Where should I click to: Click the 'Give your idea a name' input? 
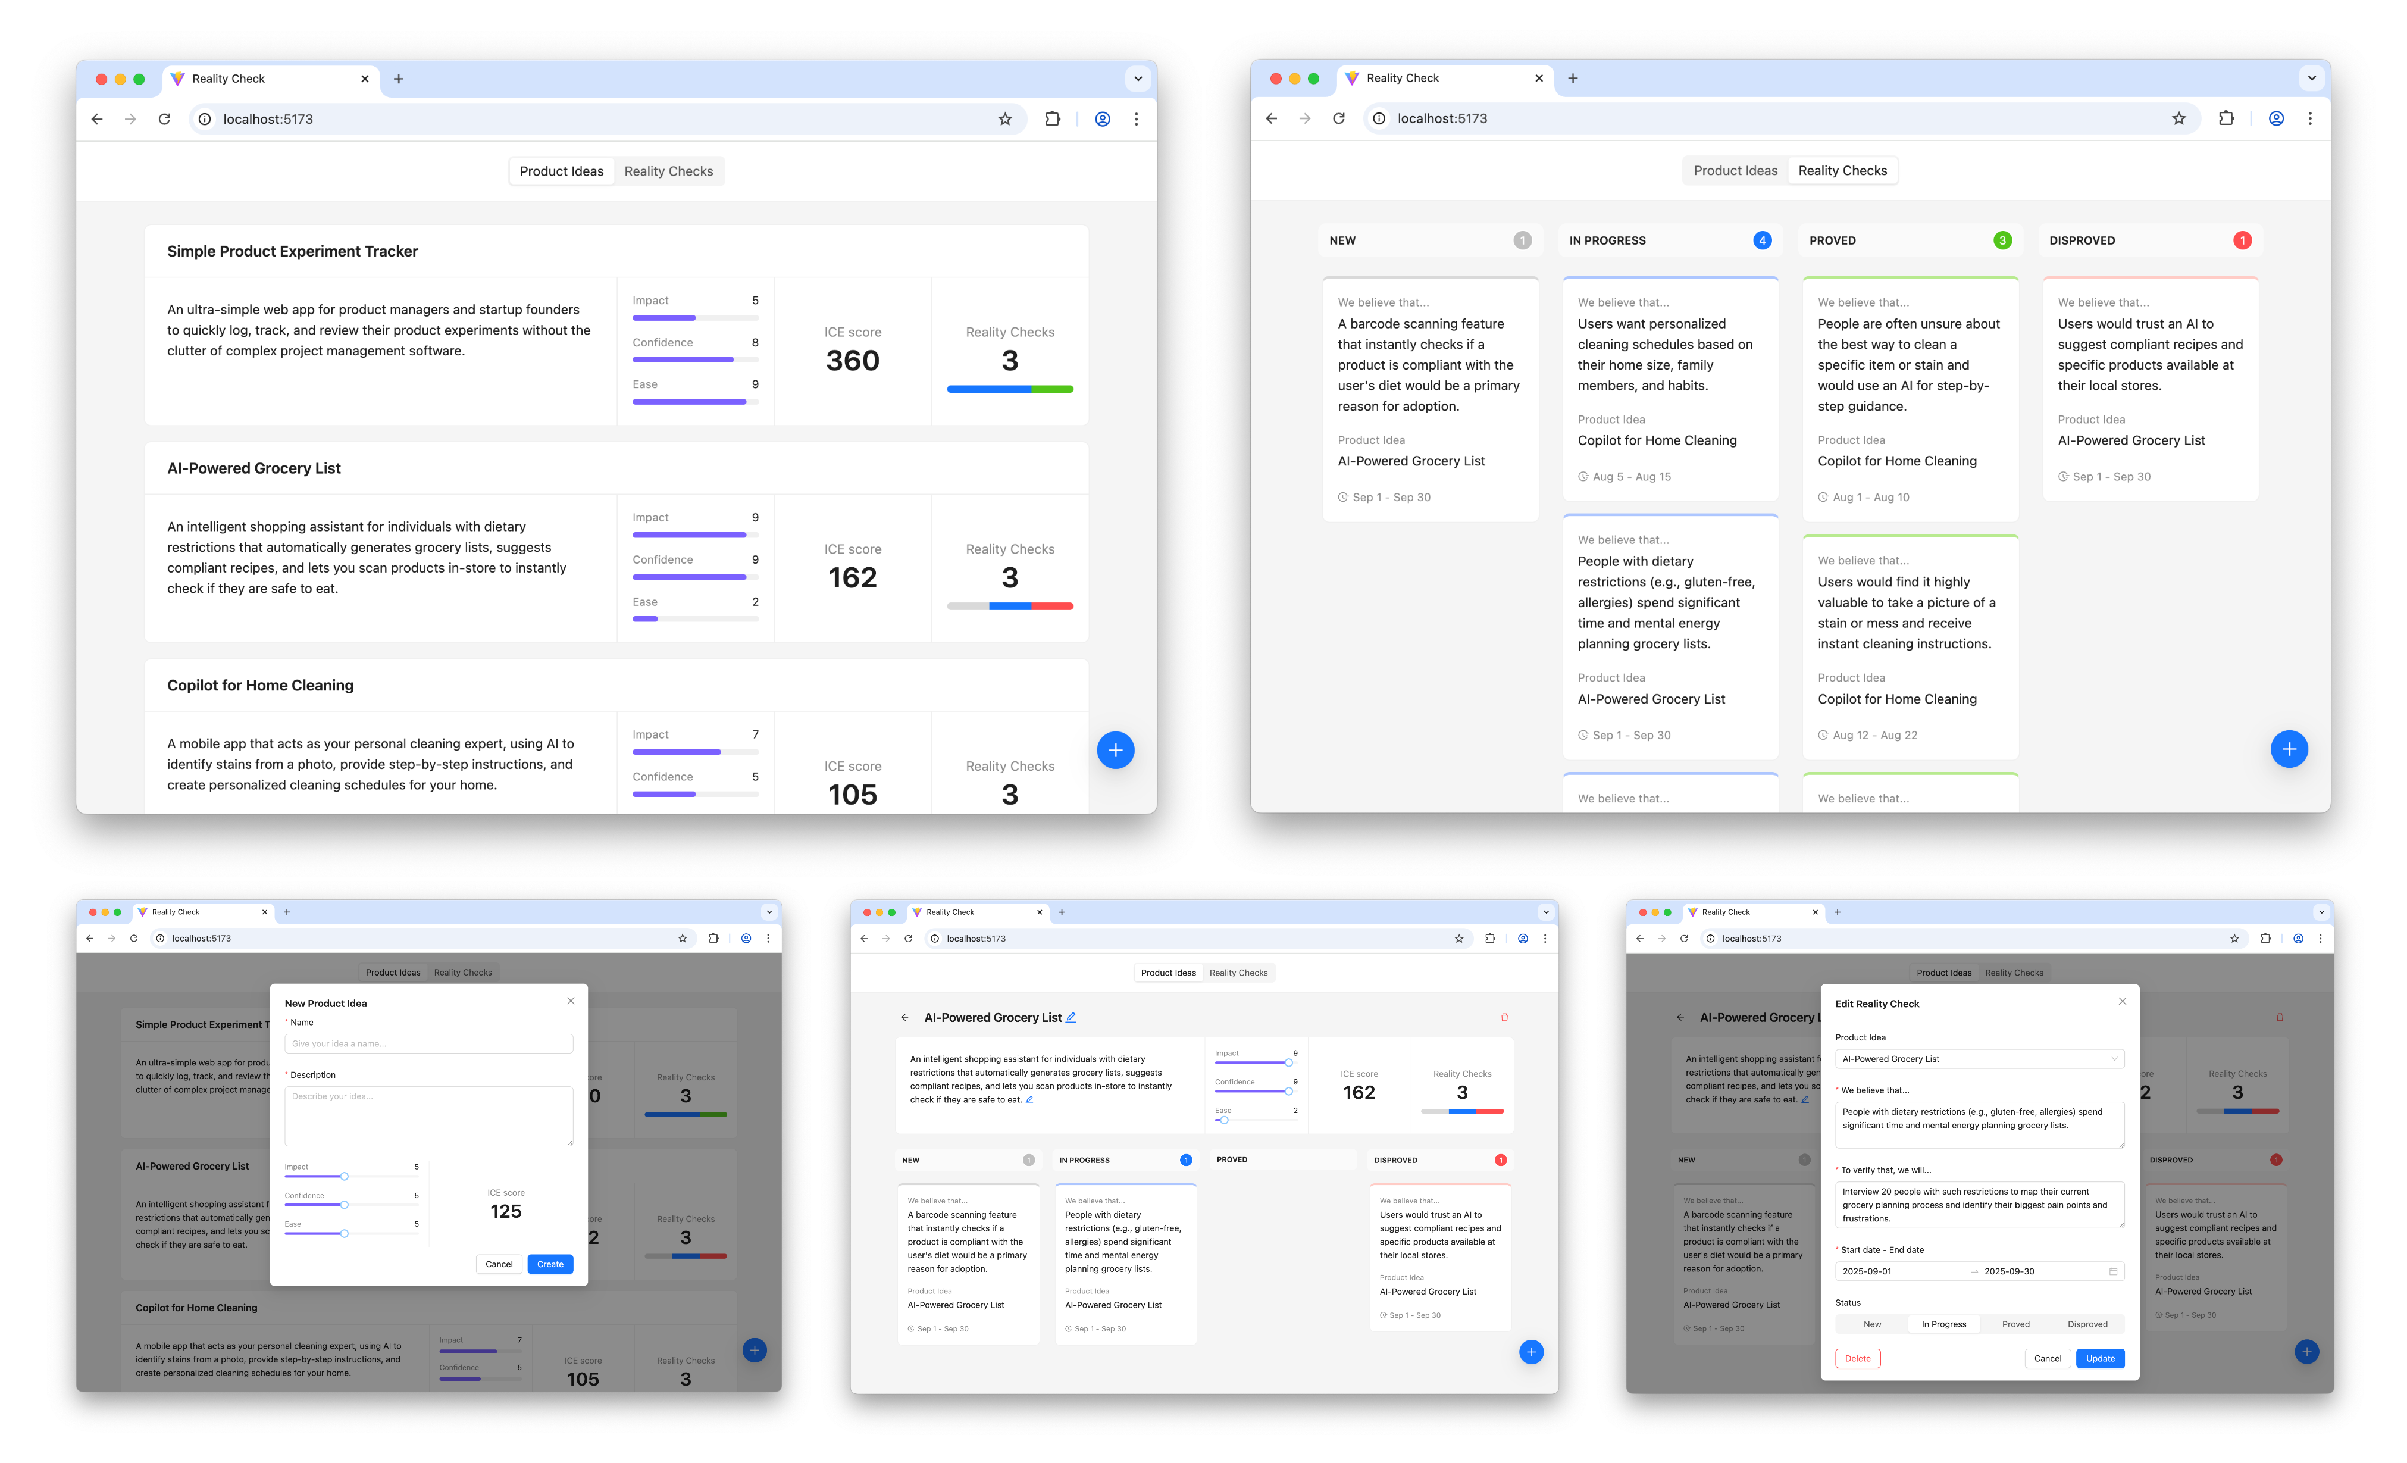pos(428,1044)
